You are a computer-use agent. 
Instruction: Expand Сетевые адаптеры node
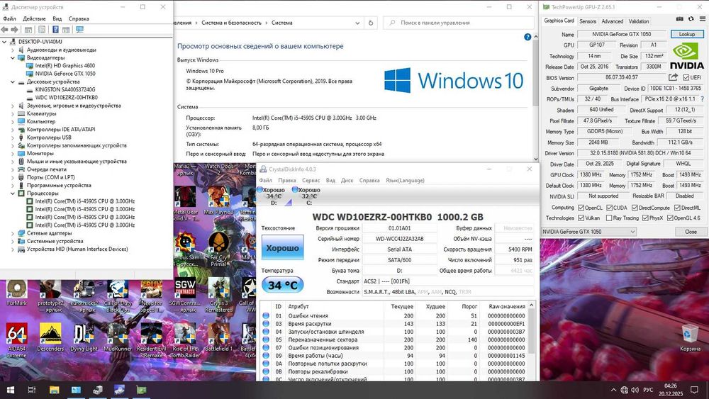coord(13,233)
